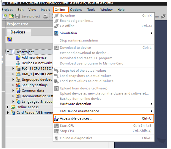Click the Simulation monitor icon in menu
Screen dimensions: 171x149
coord(56,33)
